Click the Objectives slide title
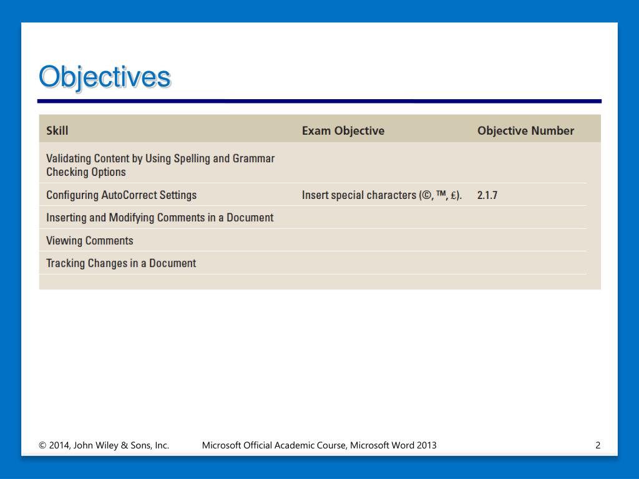Image resolution: width=639 pixels, height=479 pixels. (x=105, y=77)
